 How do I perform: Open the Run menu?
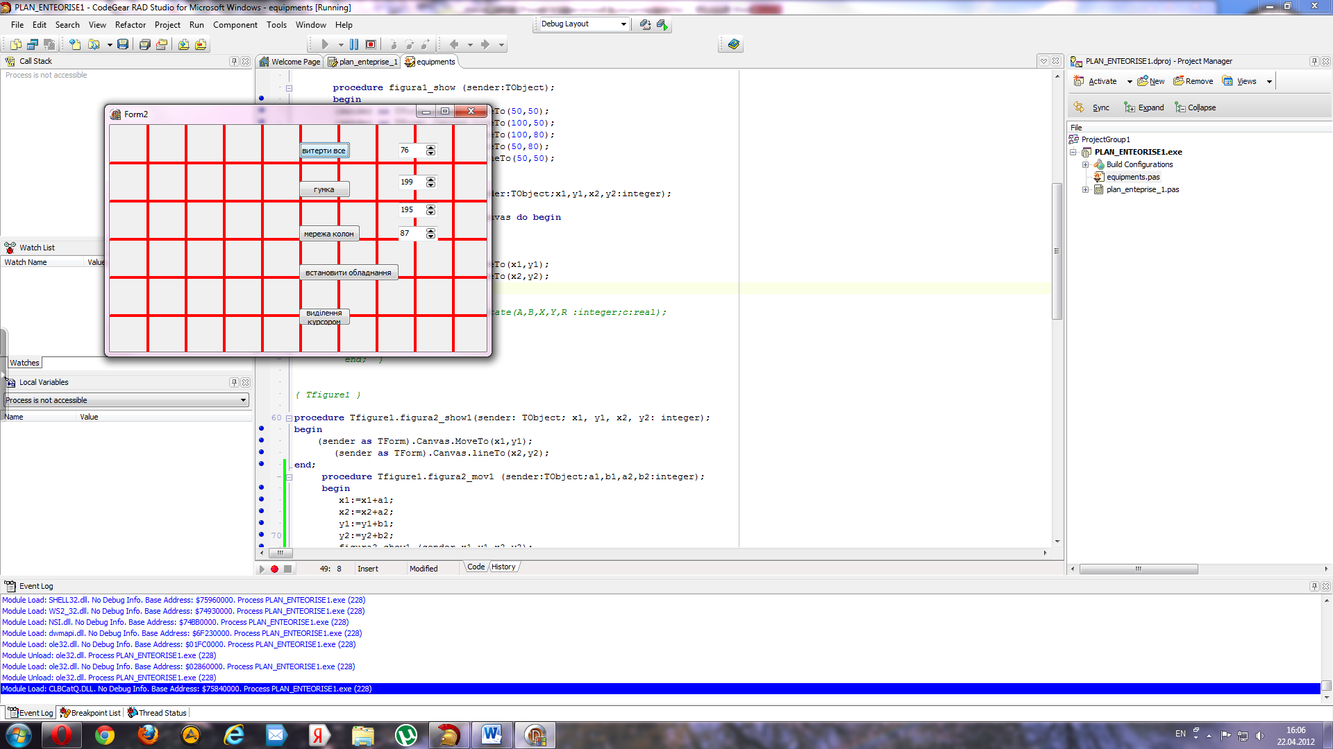196,24
